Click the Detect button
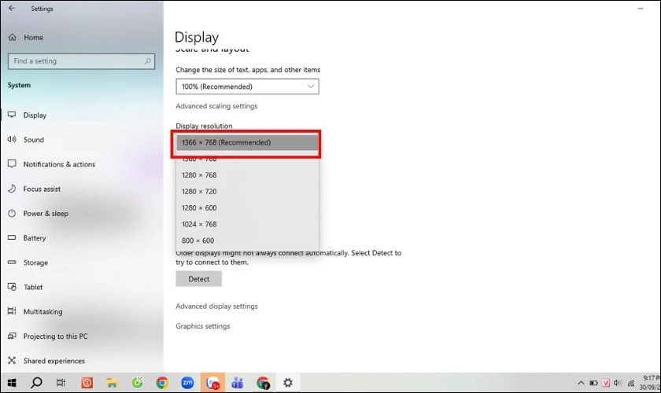 pos(198,279)
